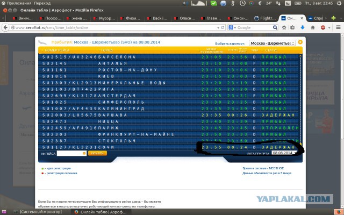Open the Онлайн табло taskbar item

pyautogui.click(x=101, y=212)
